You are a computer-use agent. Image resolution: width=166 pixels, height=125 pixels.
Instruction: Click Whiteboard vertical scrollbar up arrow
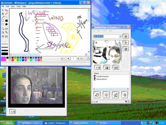click(x=89, y=10)
